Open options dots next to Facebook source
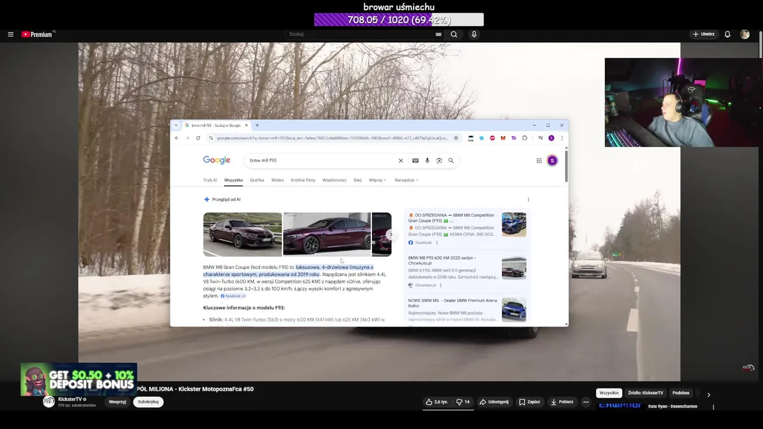763x429 pixels. coord(437,243)
